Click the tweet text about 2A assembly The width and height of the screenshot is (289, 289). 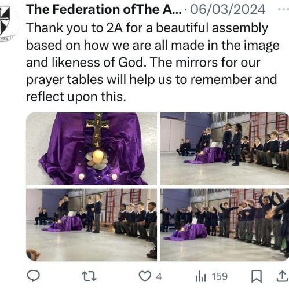coord(152,62)
